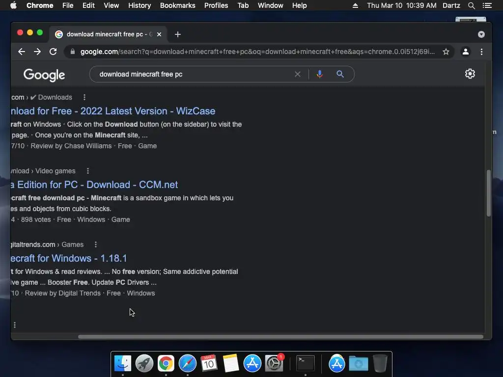Click the date and time in the menu bar
This screenshot has width=503, height=377.
point(402,5)
